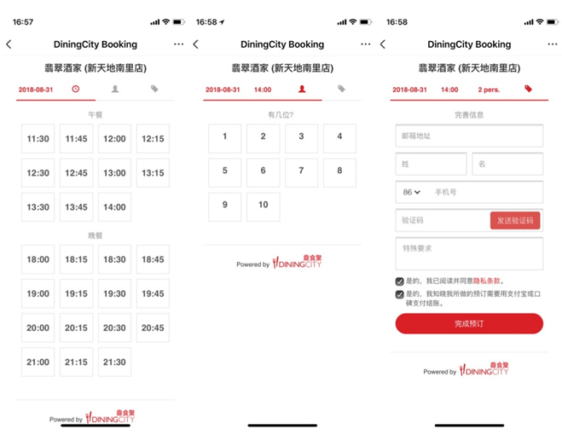Viewport: 562px width, 435px height.
Task: Select the 18:00 dinner time slot
Action: coord(38,259)
